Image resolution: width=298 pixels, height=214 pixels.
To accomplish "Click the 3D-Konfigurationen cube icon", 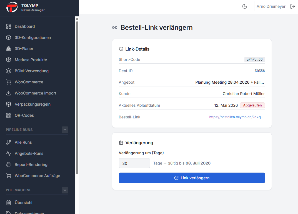I will [9, 38].
